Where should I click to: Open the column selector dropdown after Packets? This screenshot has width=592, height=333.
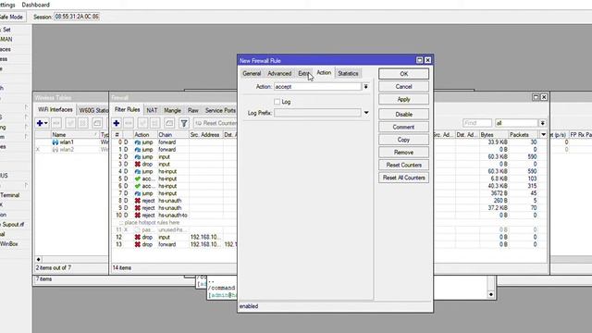[543, 135]
